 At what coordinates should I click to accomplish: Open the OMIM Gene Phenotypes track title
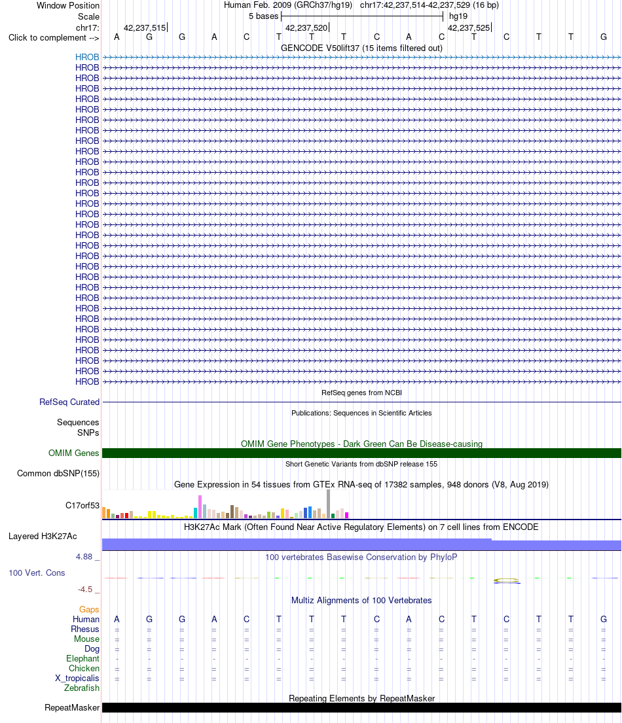tap(362, 444)
